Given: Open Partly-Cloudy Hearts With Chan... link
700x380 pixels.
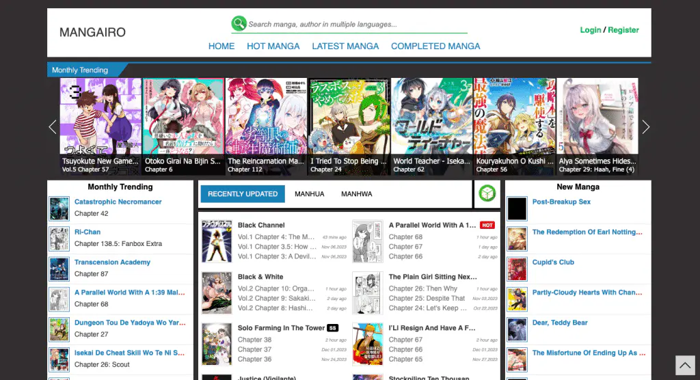Looking at the screenshot, I should (587, 293).
